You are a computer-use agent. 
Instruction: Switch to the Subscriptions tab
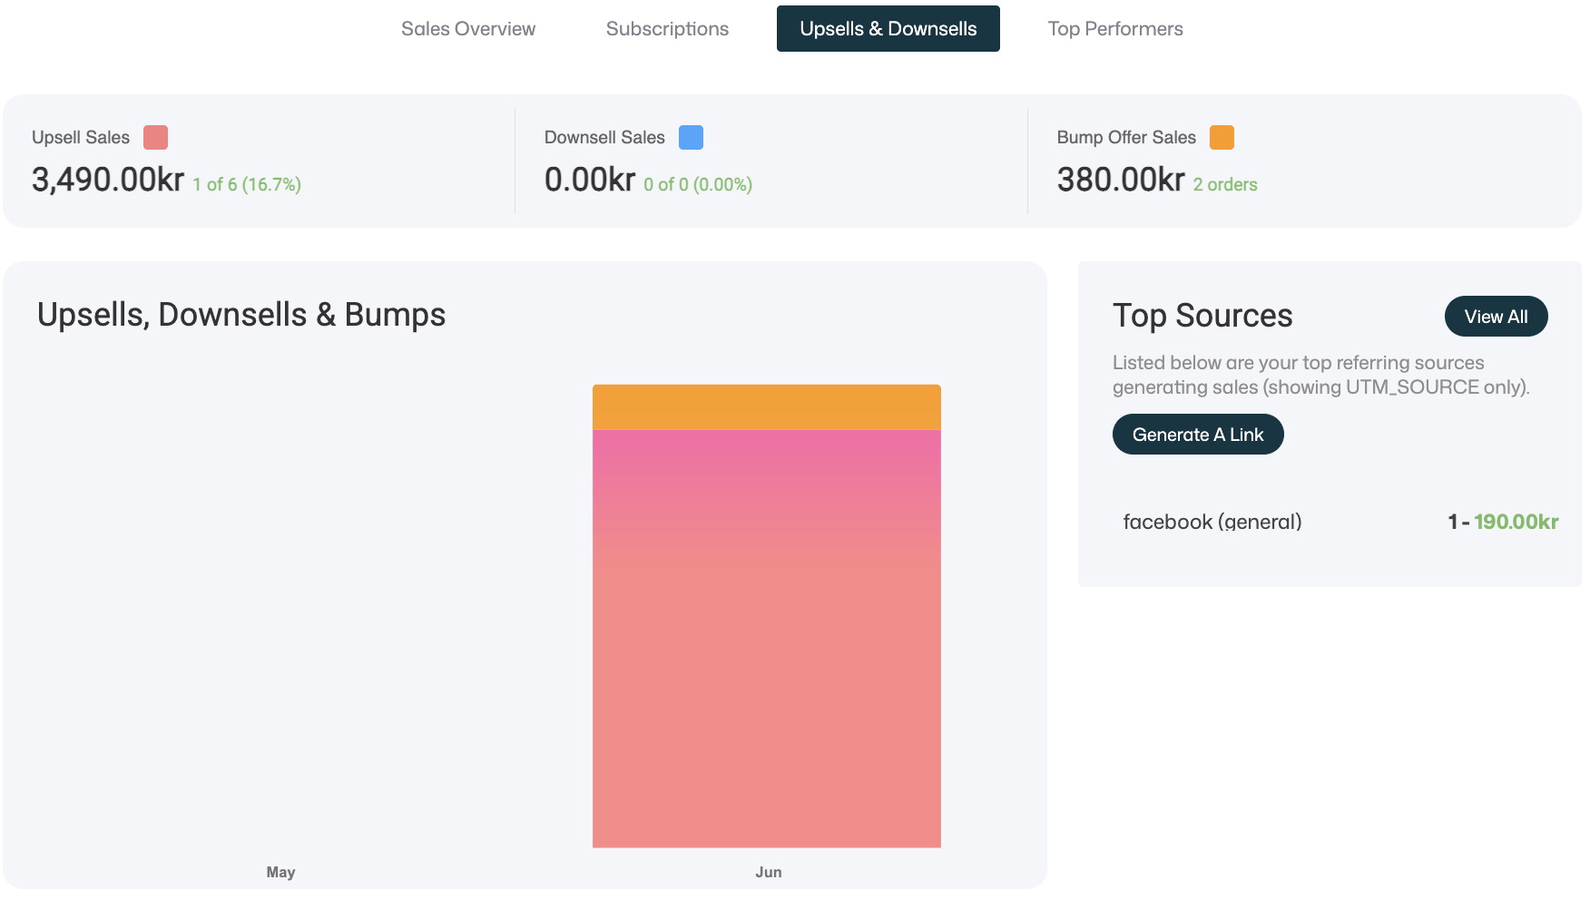667,29
